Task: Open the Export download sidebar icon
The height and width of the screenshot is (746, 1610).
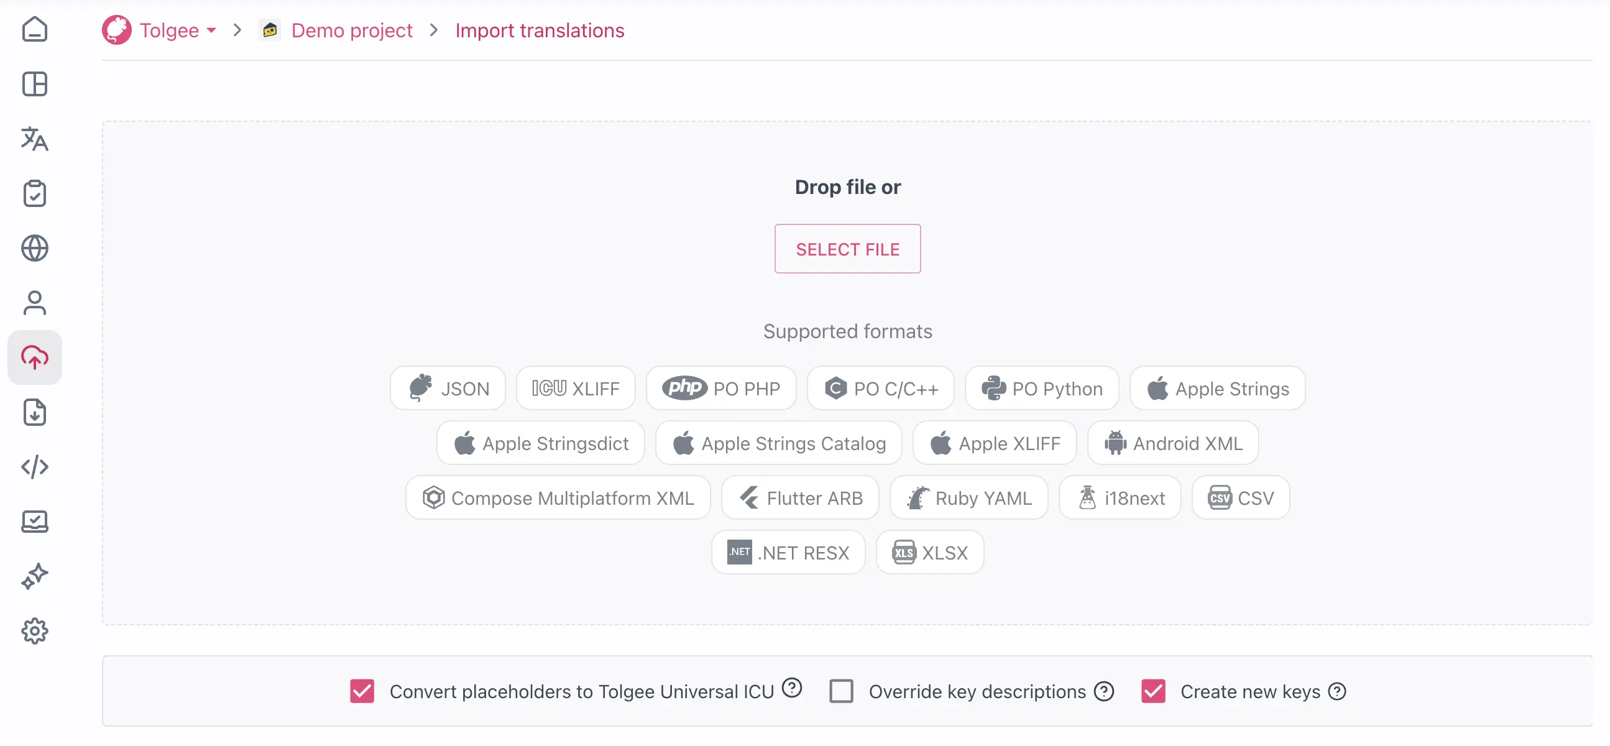Action: (34, 412)
